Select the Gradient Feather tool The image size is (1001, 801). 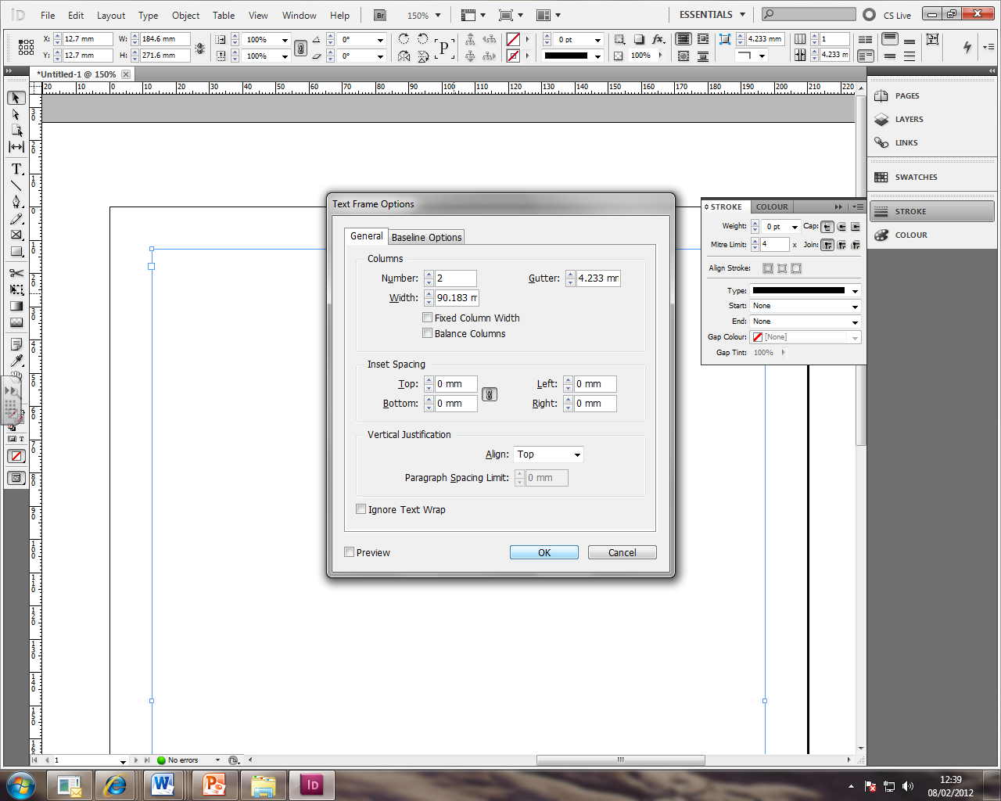point(16,322)
